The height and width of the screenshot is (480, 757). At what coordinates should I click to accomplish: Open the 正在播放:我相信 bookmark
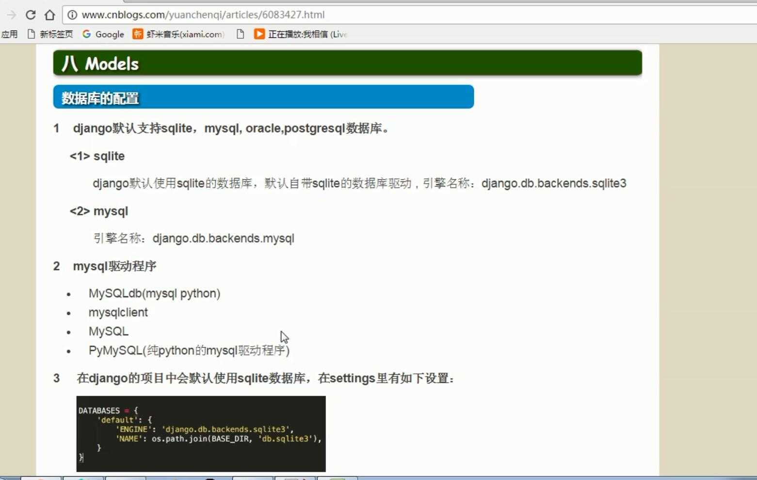coord(301,34)
